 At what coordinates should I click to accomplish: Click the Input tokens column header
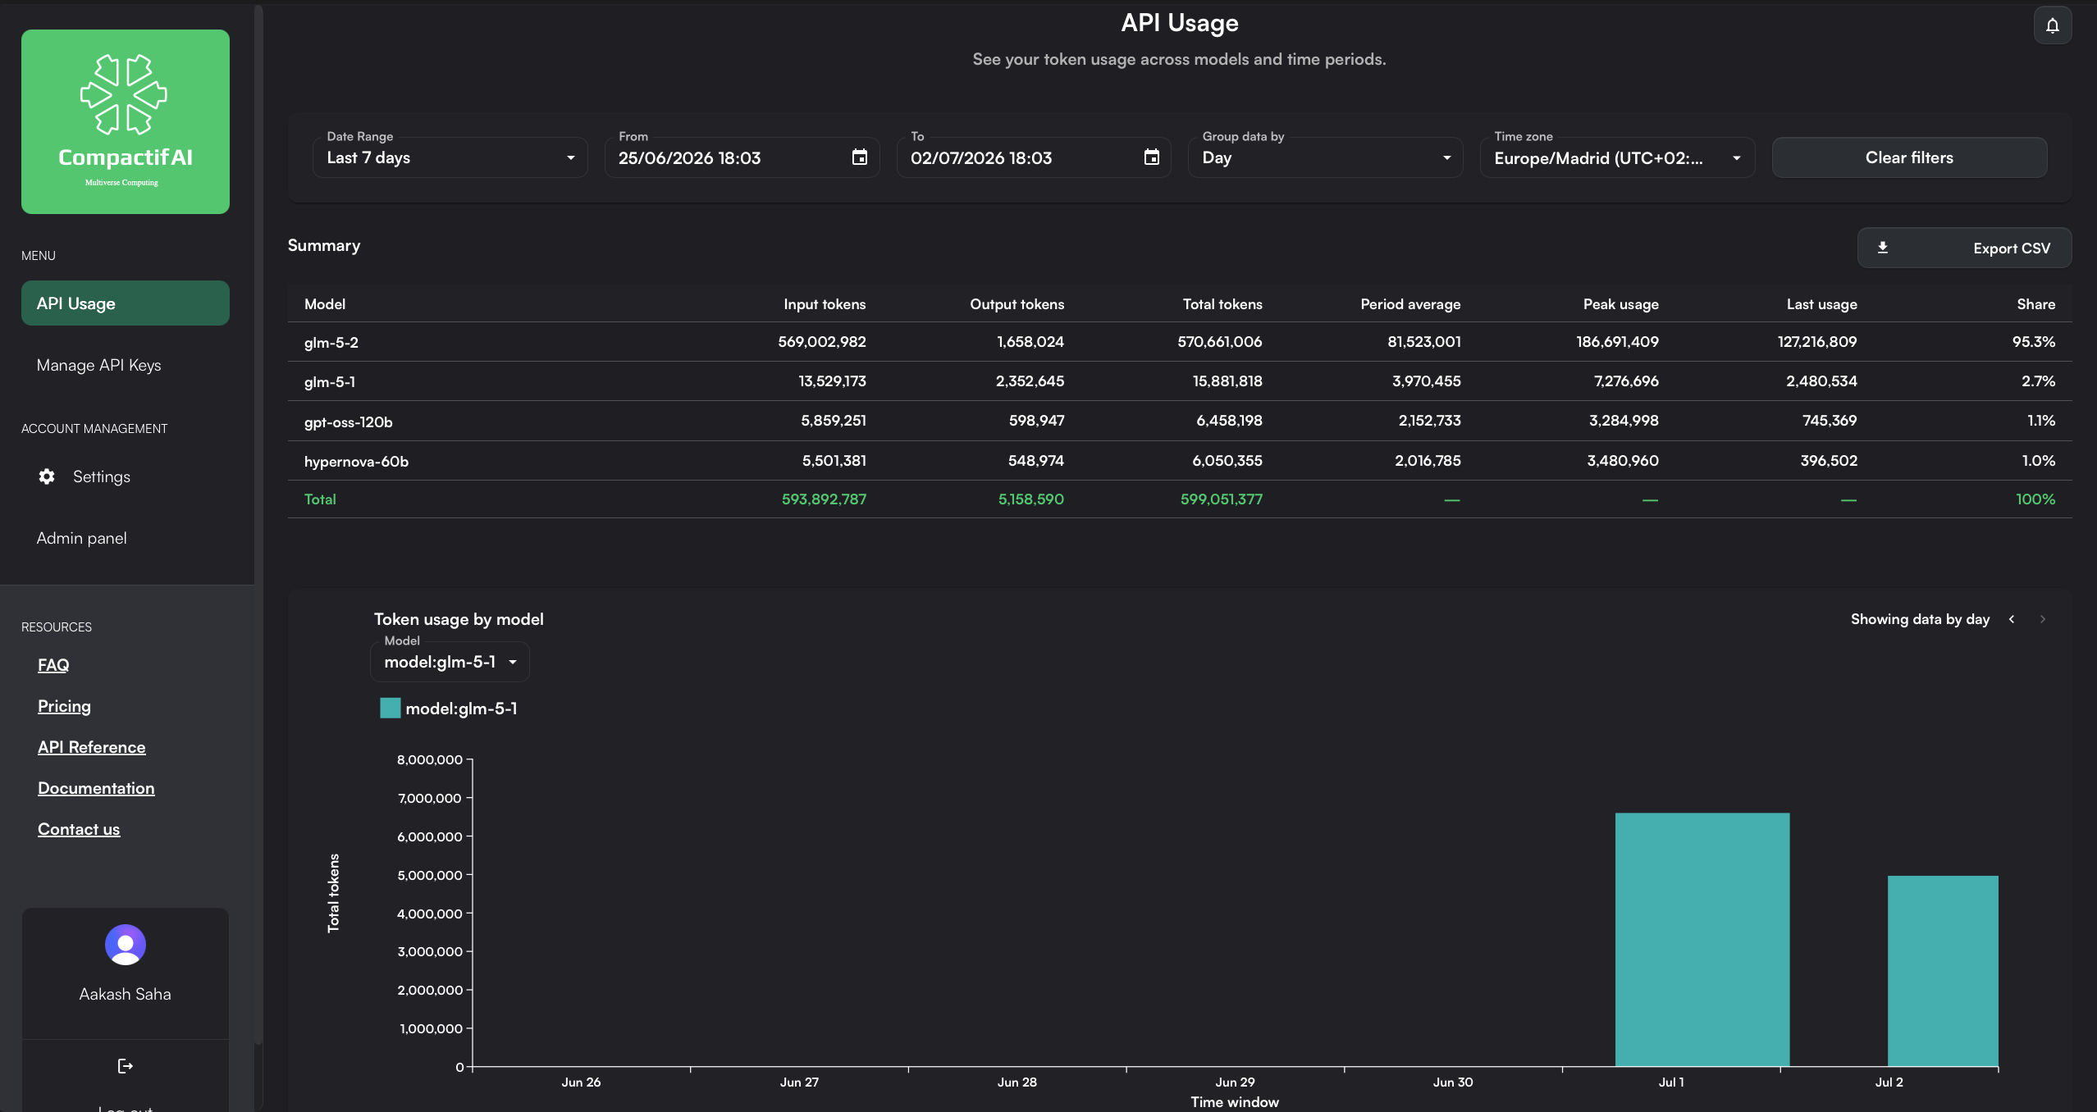click(x=825, y=304)
